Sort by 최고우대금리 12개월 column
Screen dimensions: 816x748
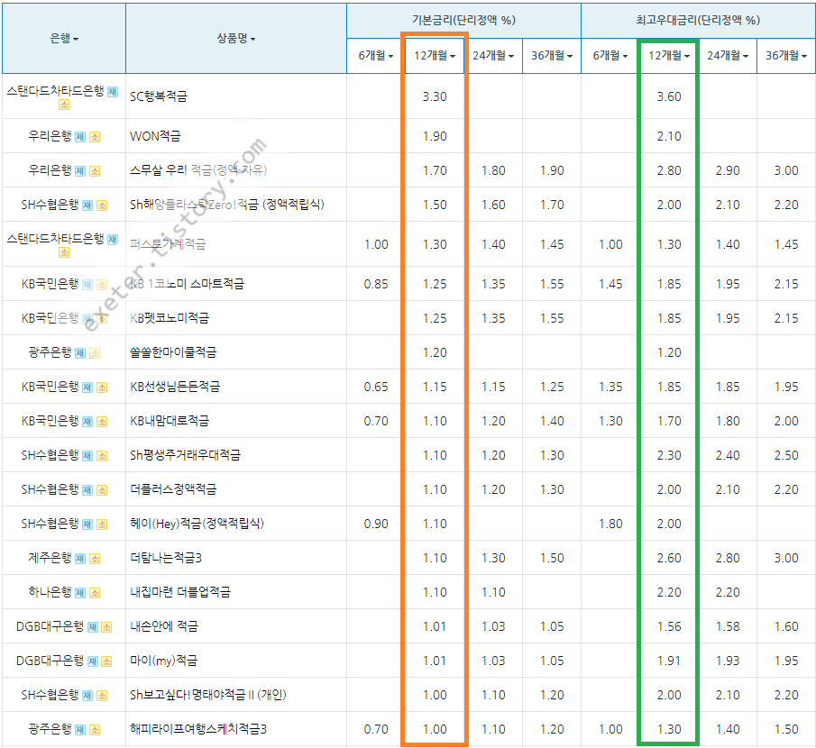click(x=669, y=56)
